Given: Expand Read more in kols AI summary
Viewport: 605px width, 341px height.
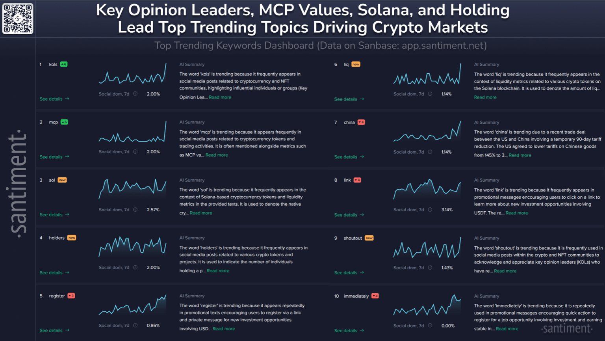Looking at the screenshot, I should (220, 97).
